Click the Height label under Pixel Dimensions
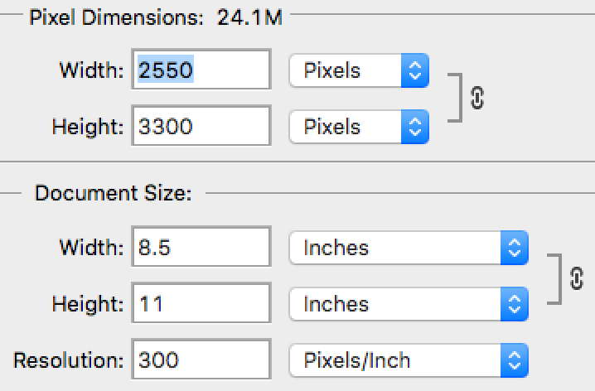 88,127
